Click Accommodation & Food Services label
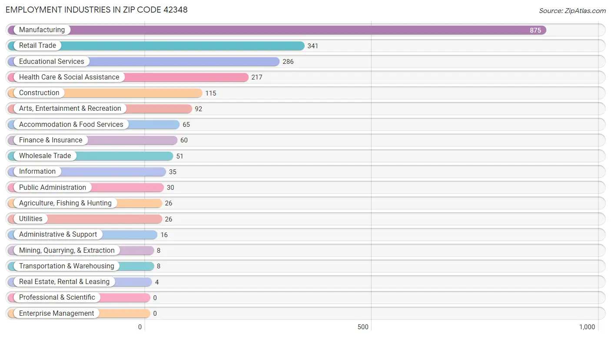The height and width of the screenshot is (337, 611). [x=71, y=124]
